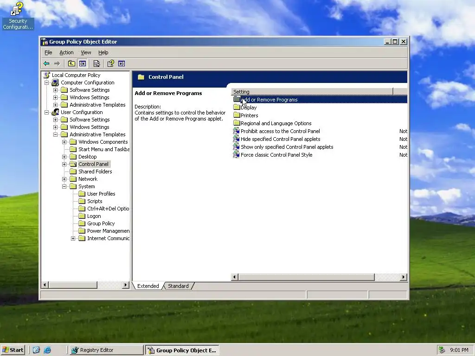Click the Shared Folders folder icon in the tree
The height and width of the screenshot is (356, 475).
(73, 172)
